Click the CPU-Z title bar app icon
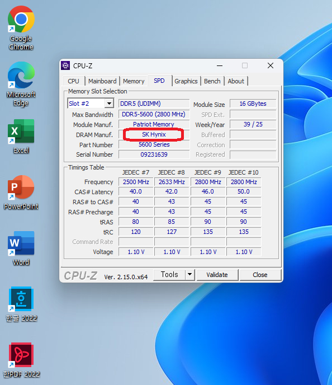 [x=65, y=65]
